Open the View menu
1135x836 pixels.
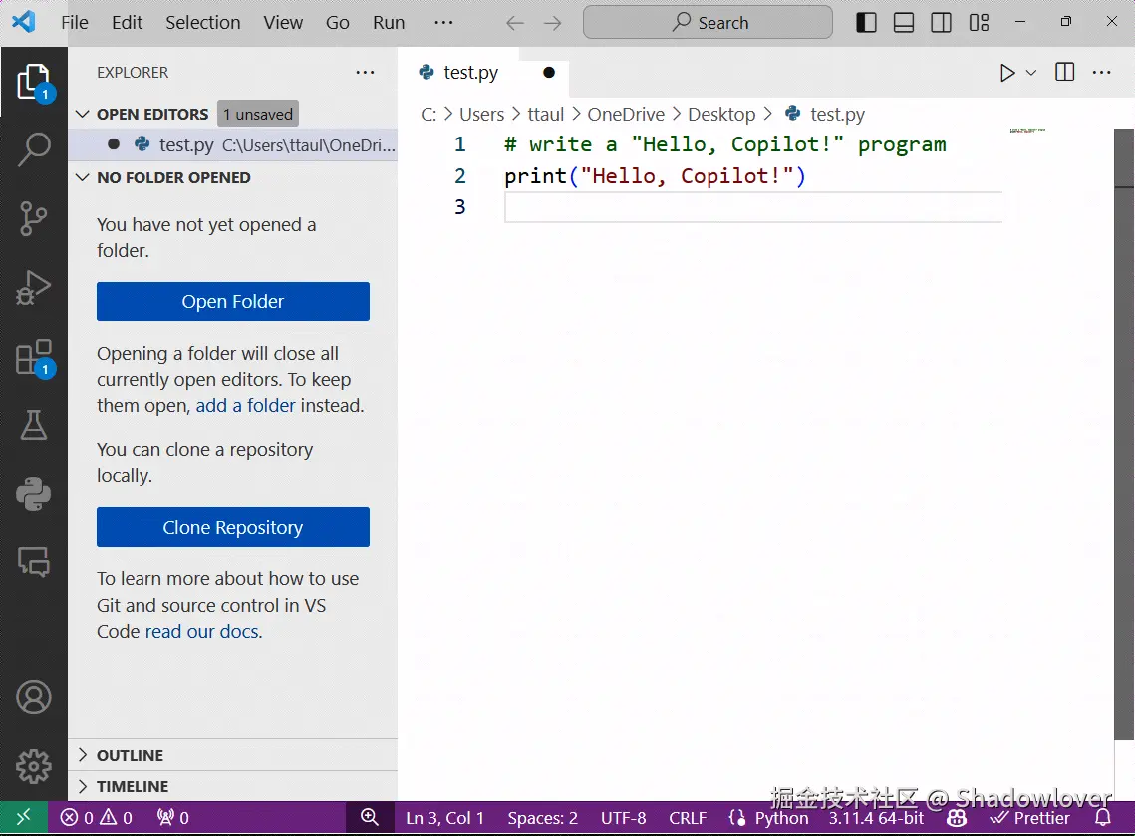(x=283, y=23)
